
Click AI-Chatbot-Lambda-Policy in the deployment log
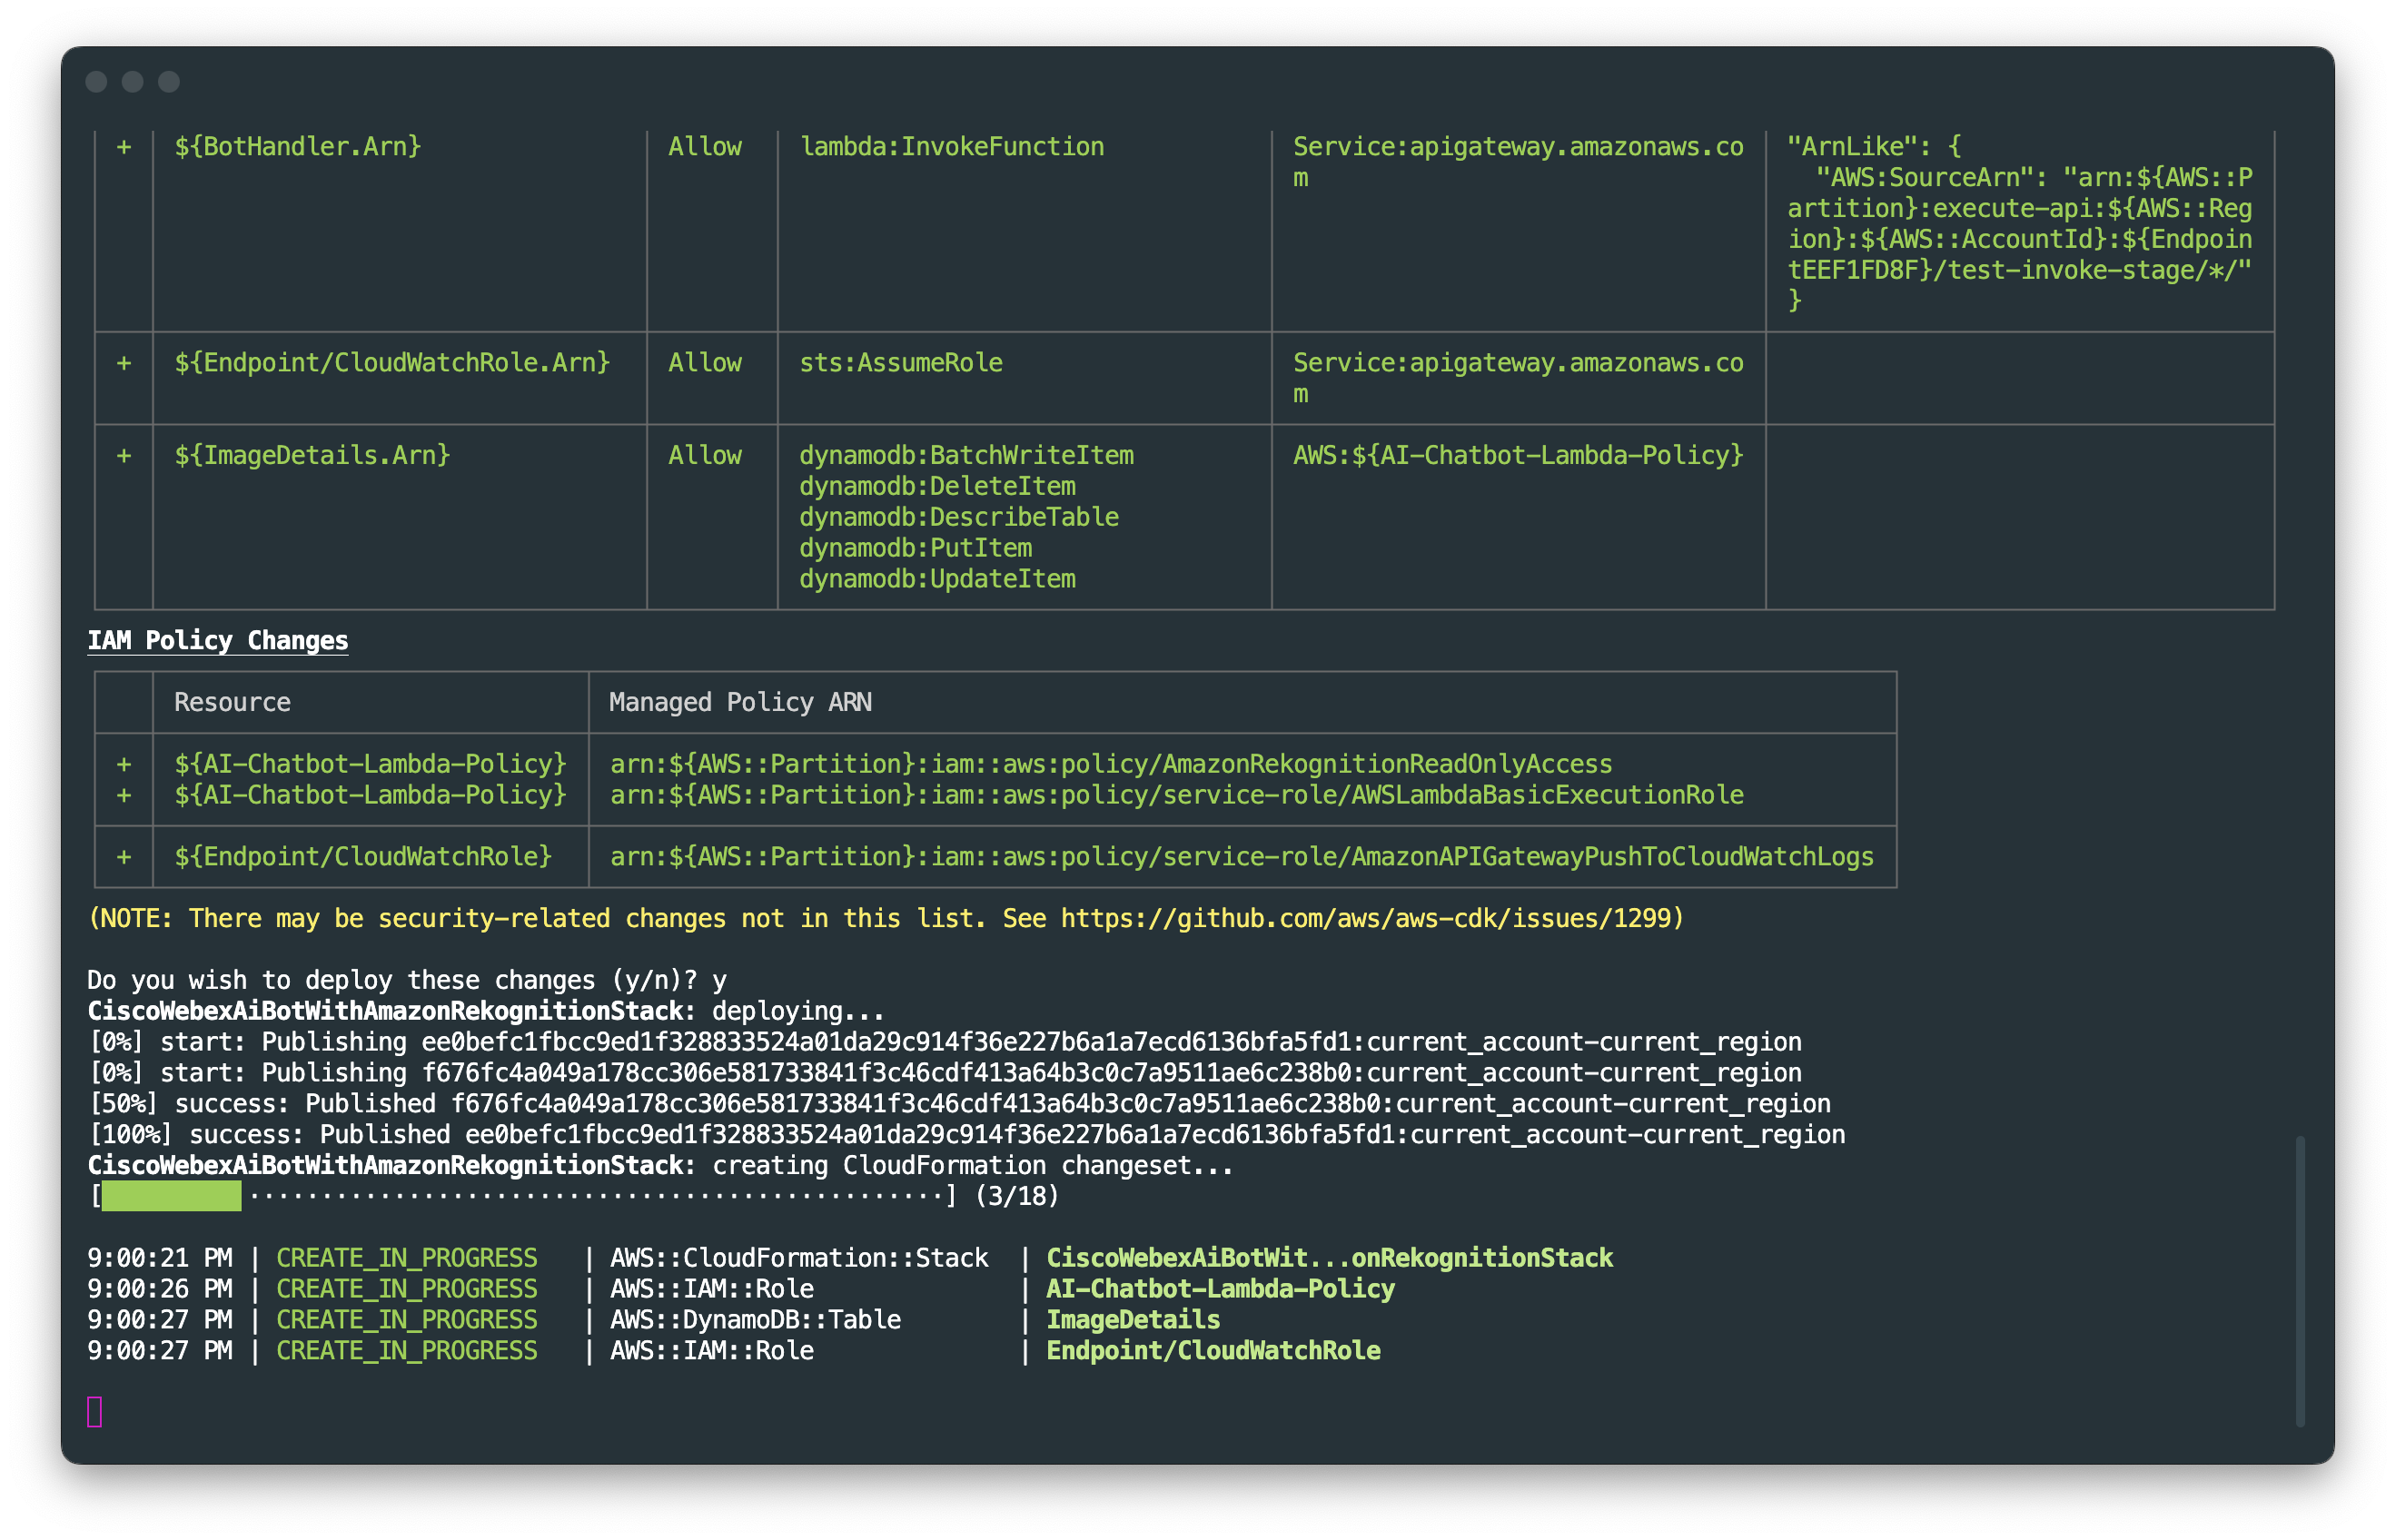pyautogui.click(x=1220, y=1289)
